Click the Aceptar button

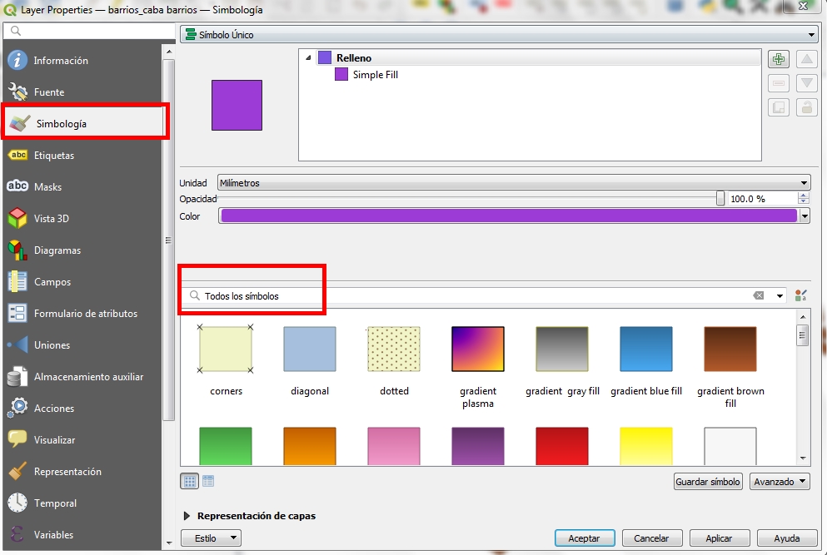(x=585, y=538)
